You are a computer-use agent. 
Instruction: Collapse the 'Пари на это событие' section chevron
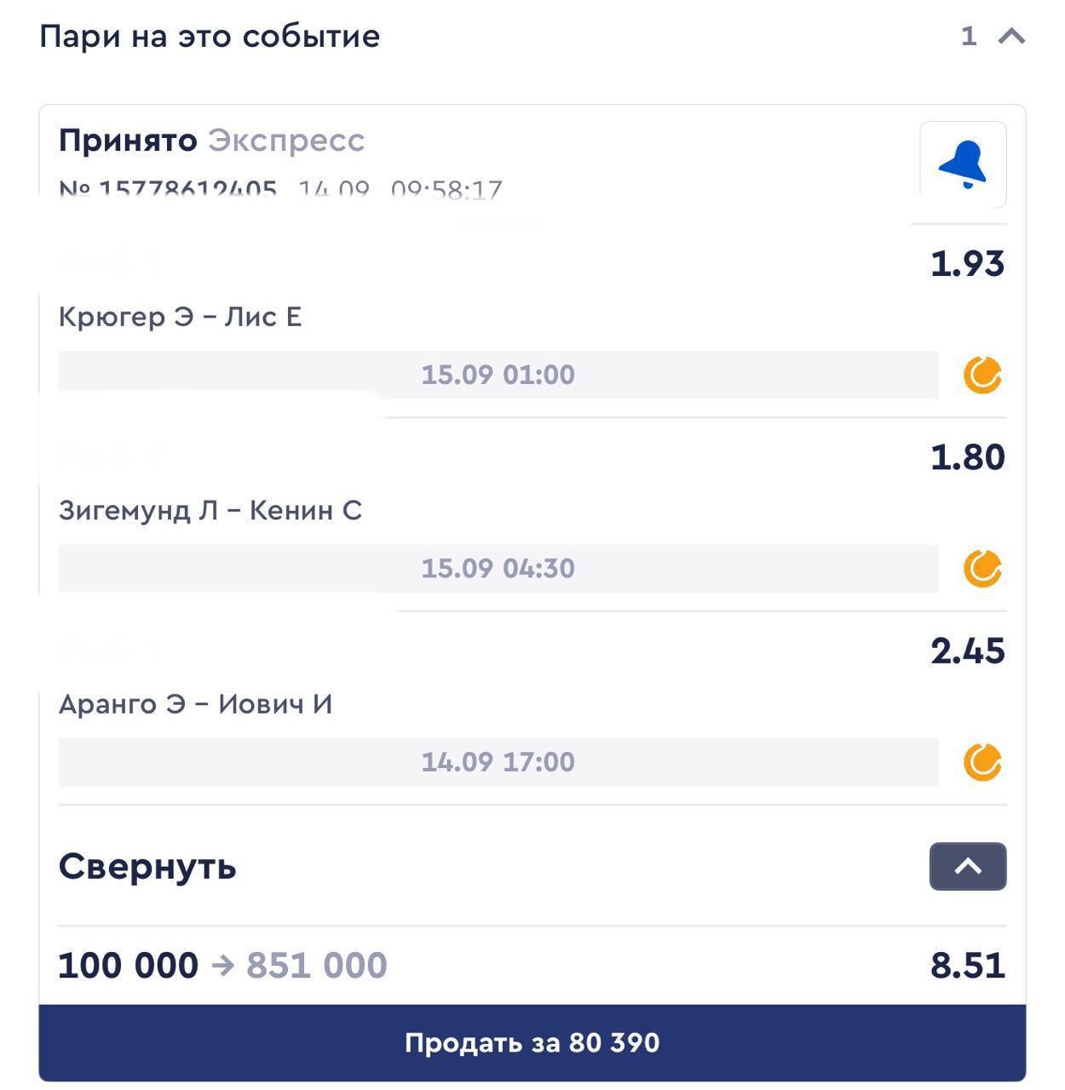1011,36
